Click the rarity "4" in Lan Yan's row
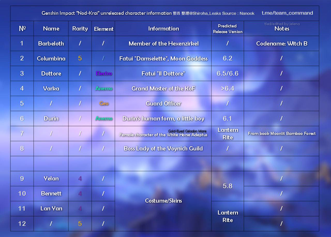The height and width of the screenshot is (237, 331). (x=80, y=208)
